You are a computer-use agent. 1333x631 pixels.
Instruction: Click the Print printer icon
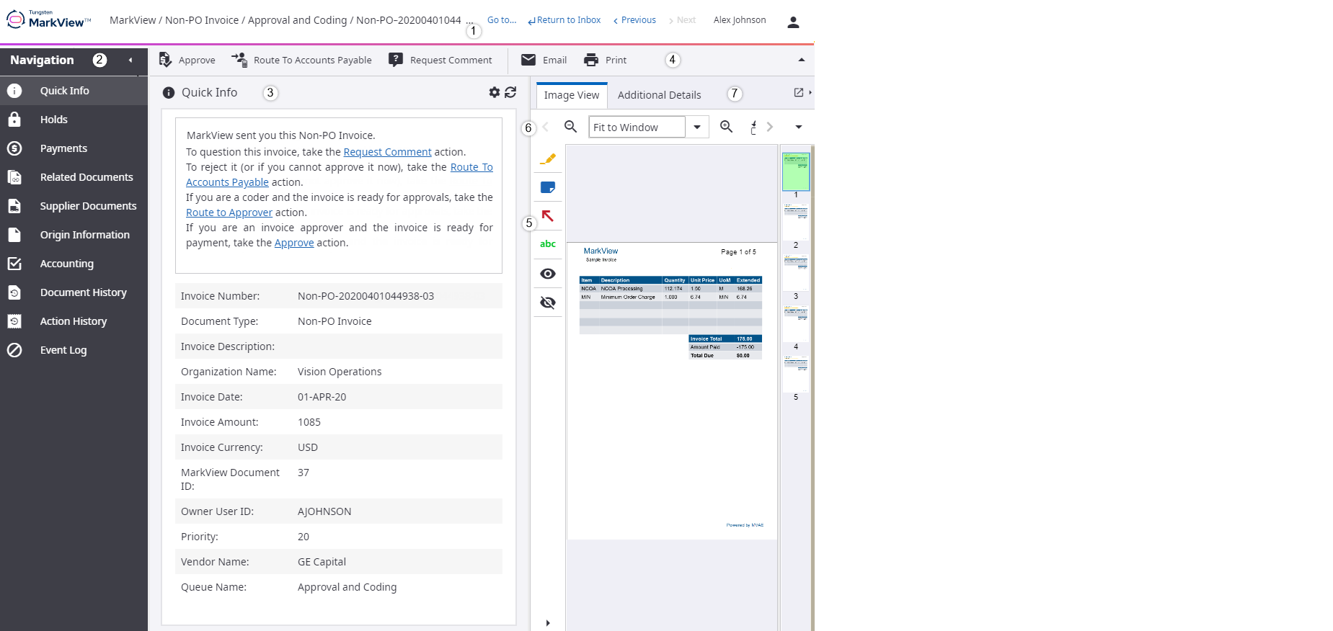[591, 60]
